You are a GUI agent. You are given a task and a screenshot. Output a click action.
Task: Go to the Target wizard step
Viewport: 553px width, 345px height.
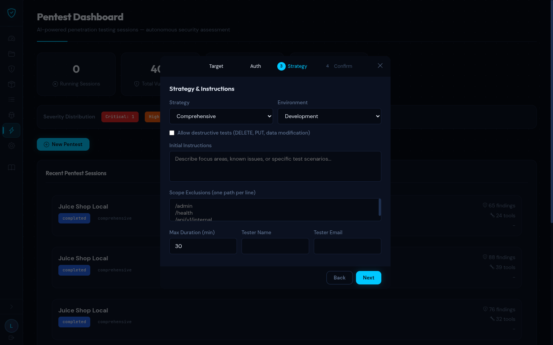pos(216,66)
